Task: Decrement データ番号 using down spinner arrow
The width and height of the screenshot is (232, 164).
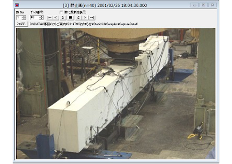Action: coord(41,18)
